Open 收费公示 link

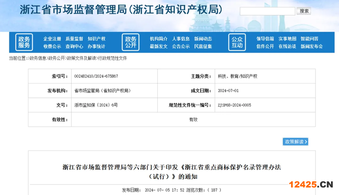pyautogui.click(x=52, y=47)
